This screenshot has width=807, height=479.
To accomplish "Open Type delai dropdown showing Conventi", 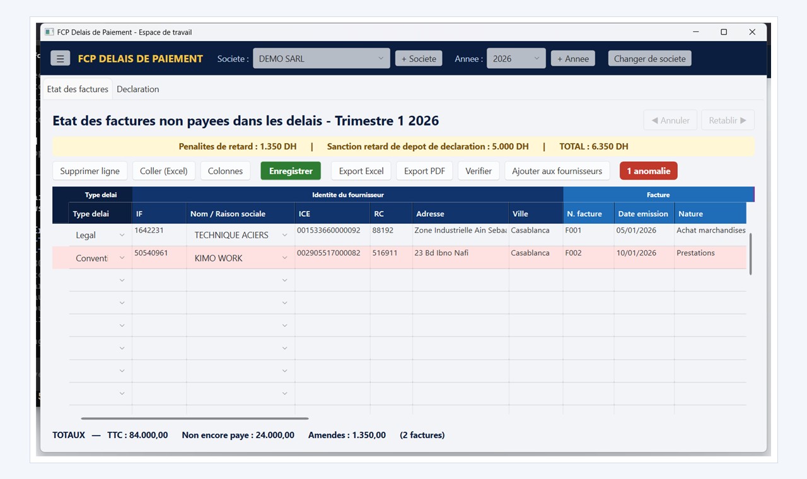I will click(101, 258).
